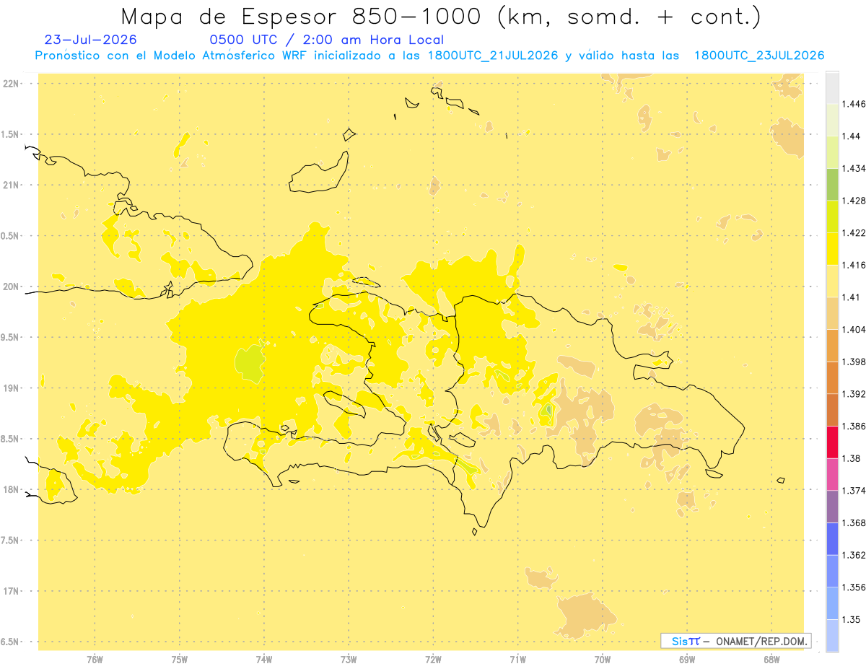Click the '69W' longitude label
Screen dimensions: 866x669
pyautogui.click(x=687, y=659)
